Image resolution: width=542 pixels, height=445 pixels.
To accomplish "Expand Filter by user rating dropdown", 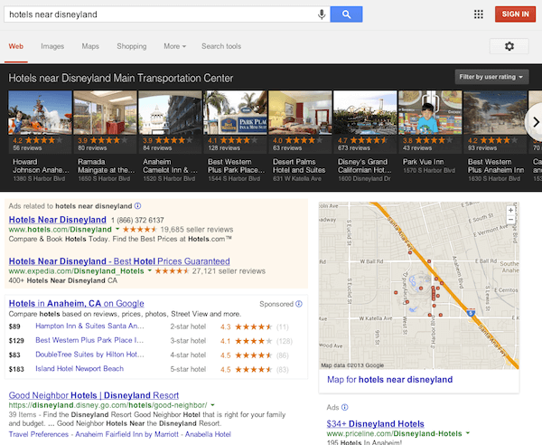I will 491,78.
